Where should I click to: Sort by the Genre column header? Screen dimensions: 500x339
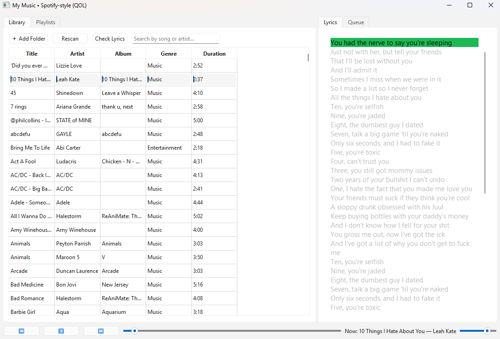(x=168, y=53)
